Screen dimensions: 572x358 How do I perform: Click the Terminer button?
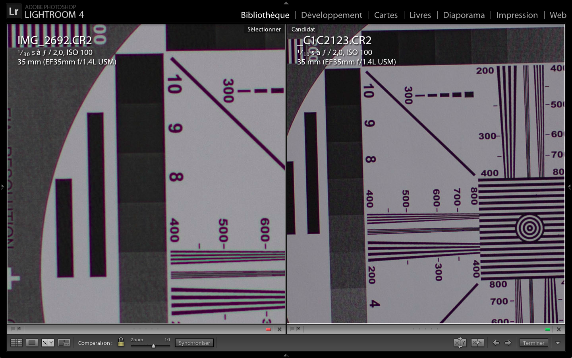point(533,343)
